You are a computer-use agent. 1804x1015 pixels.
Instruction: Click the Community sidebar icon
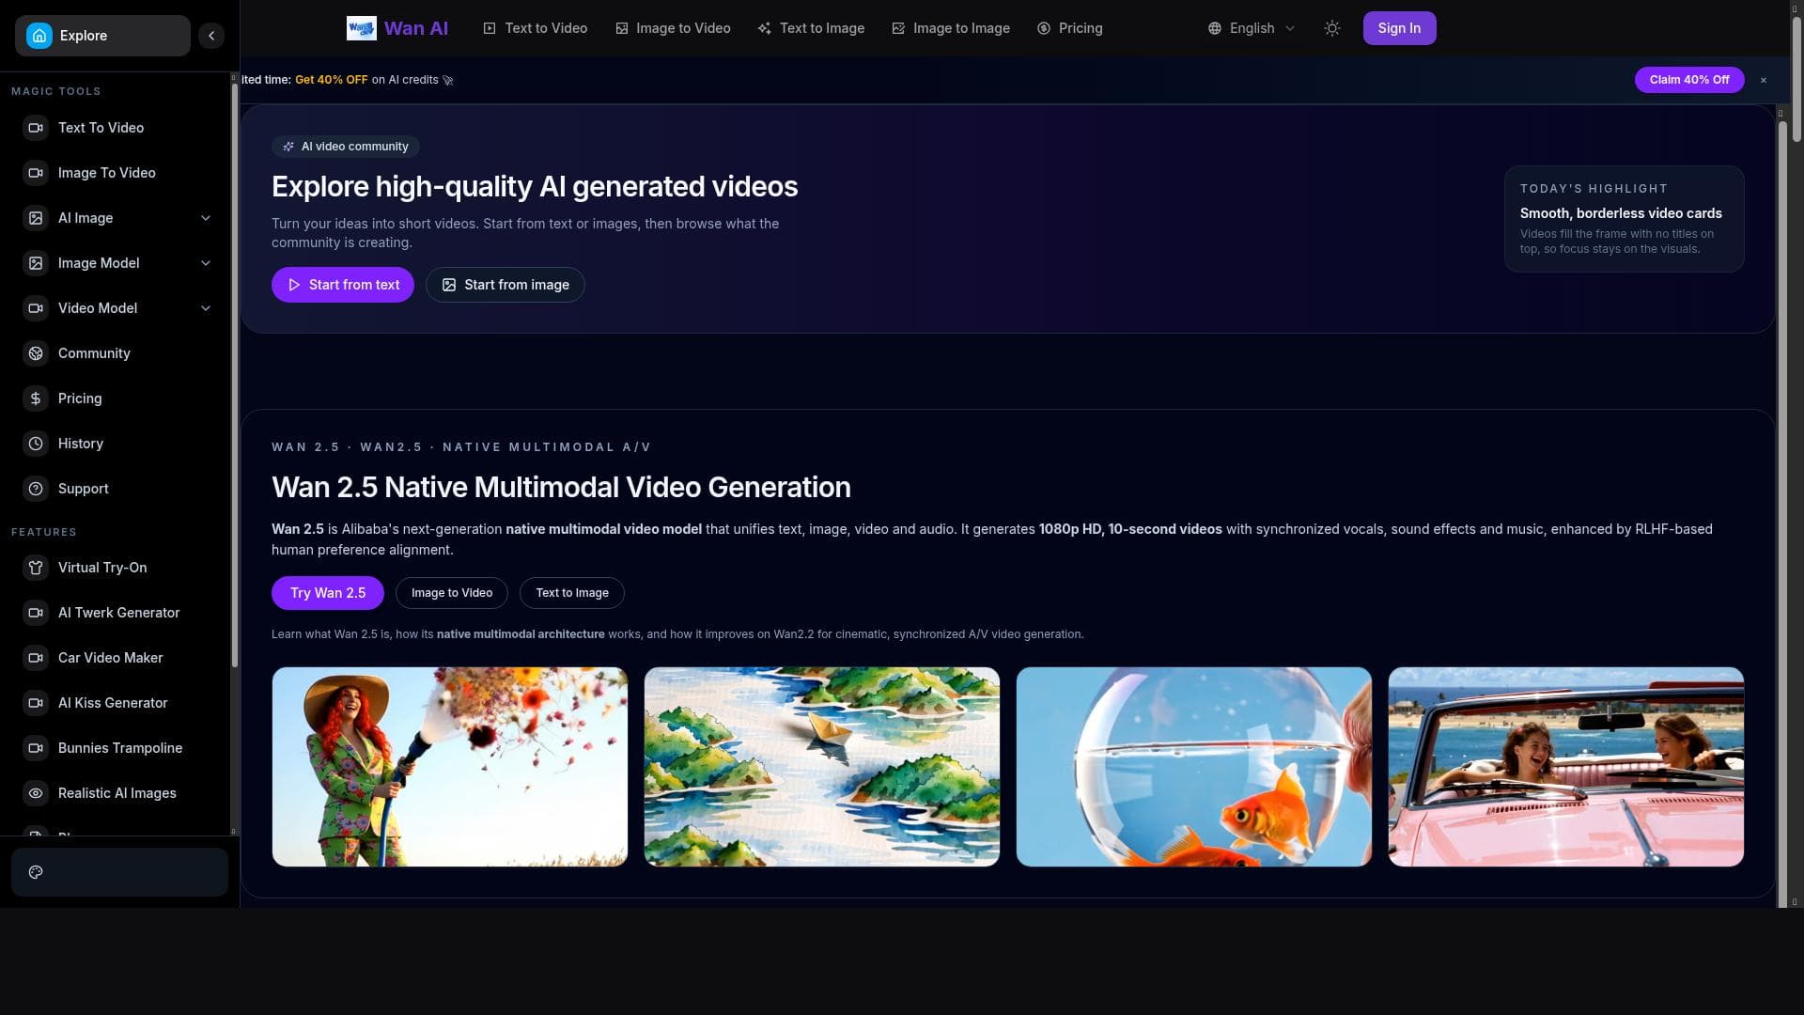36,353
